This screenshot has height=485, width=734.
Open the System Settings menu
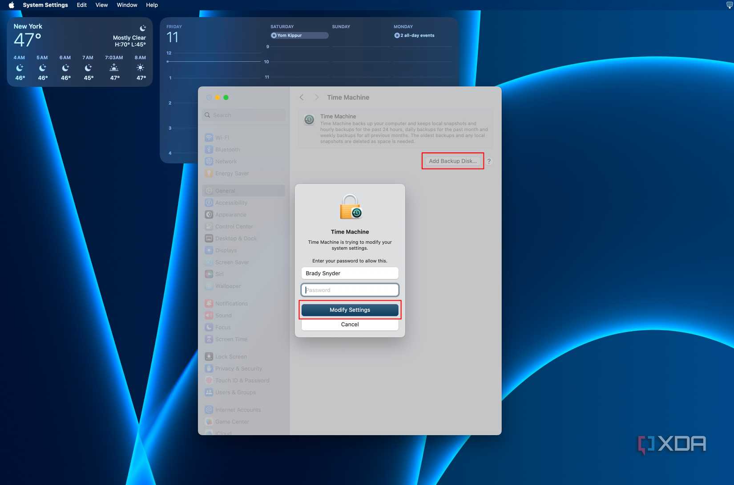(x=45, y=5)
